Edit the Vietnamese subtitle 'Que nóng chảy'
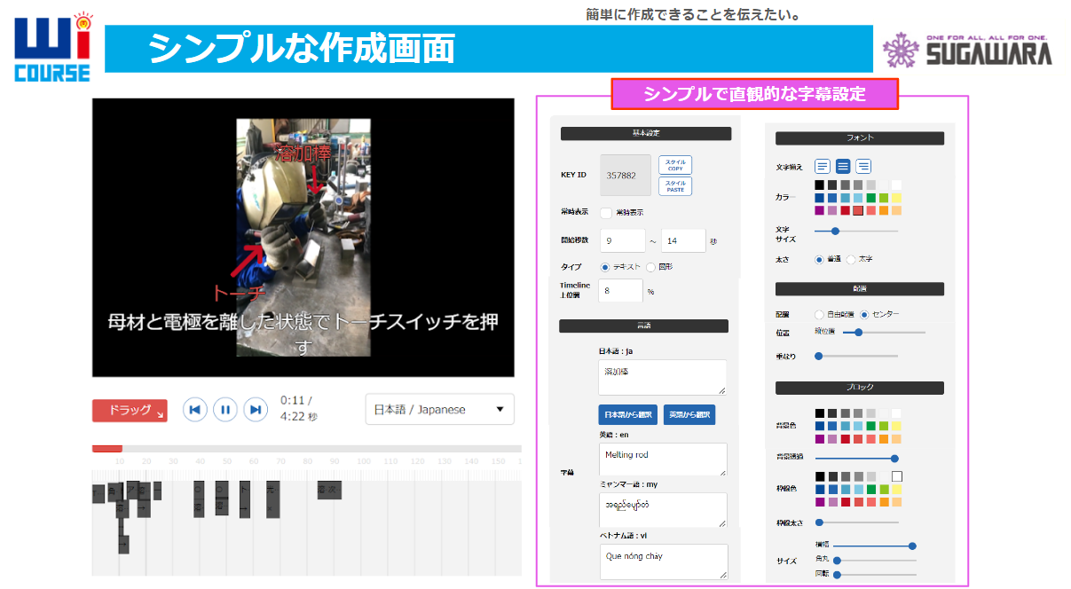The height and width of the screenshot is (589, 1071). click(663, 562)
